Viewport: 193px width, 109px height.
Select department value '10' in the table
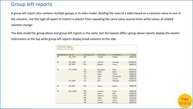(58, 57)
